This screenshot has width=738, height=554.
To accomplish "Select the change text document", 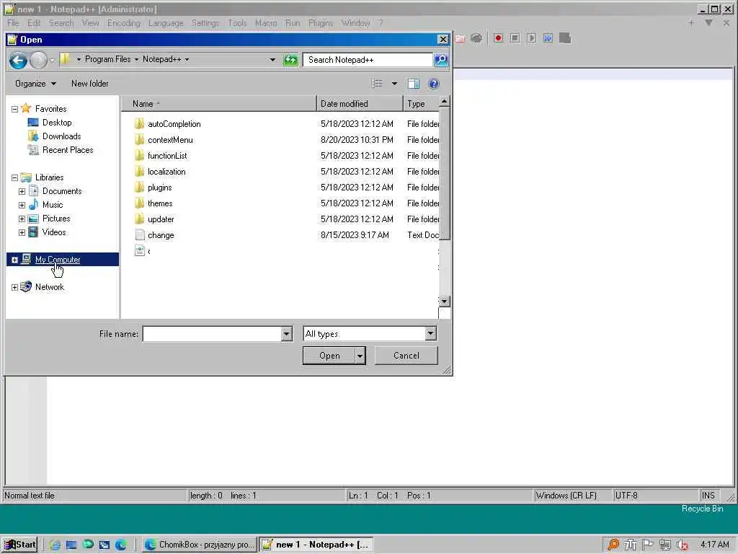I will coord(161,235).
